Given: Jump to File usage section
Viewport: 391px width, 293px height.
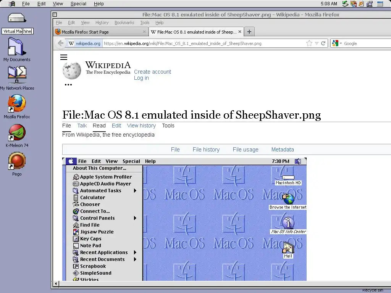Looking at the screenshot, I should click(x=246, y=150).
